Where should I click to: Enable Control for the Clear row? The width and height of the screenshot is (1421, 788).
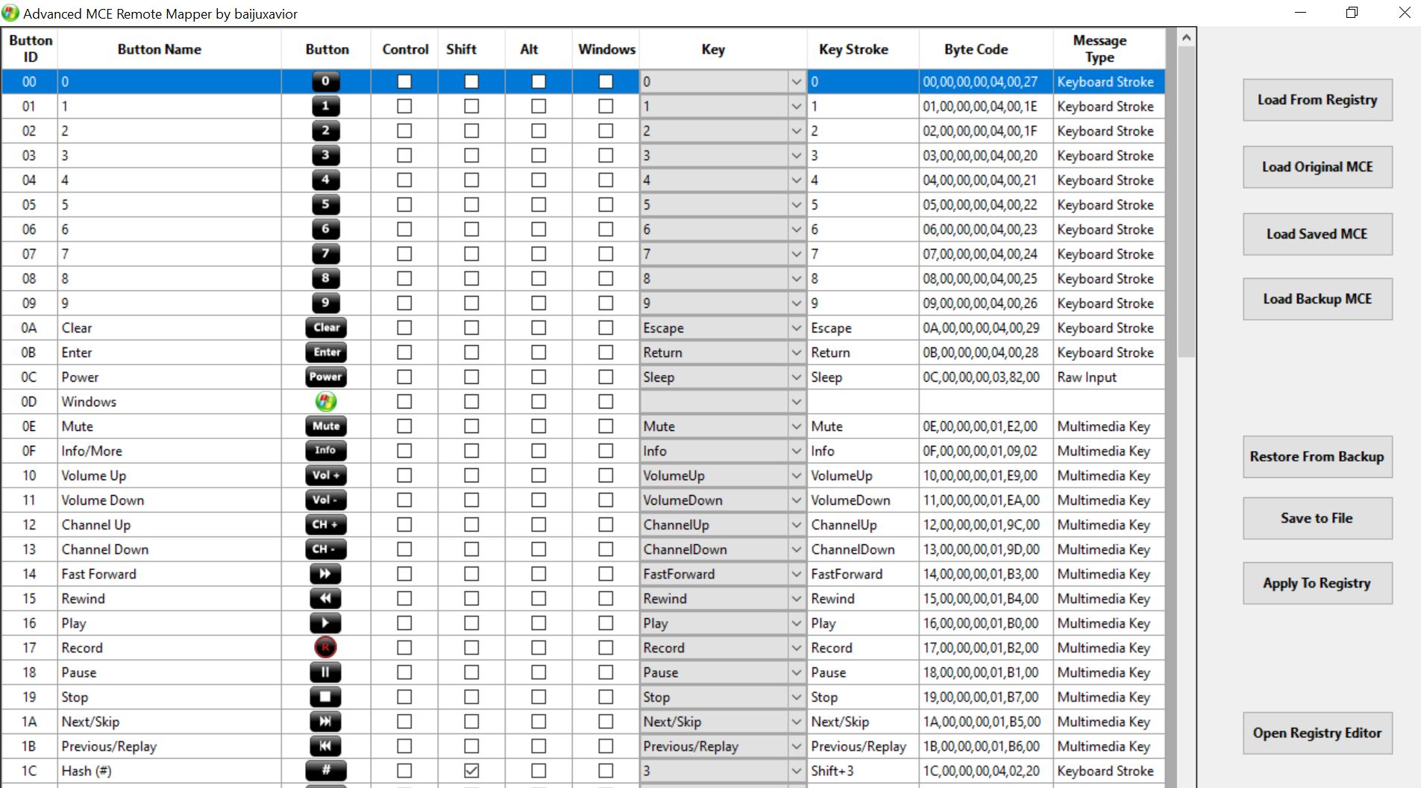point(404,328)
